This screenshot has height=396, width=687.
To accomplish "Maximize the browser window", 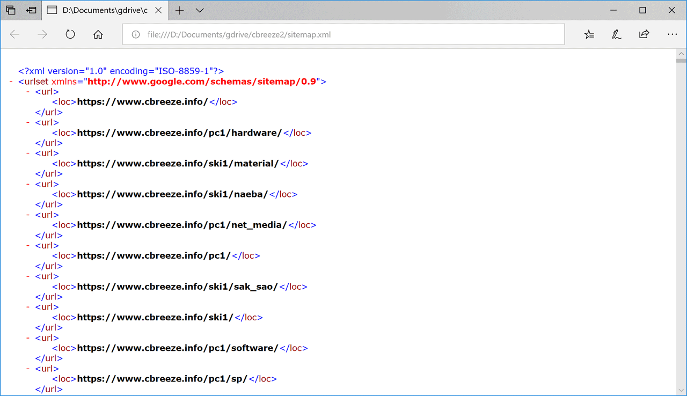I will click(x=642, y=10).
